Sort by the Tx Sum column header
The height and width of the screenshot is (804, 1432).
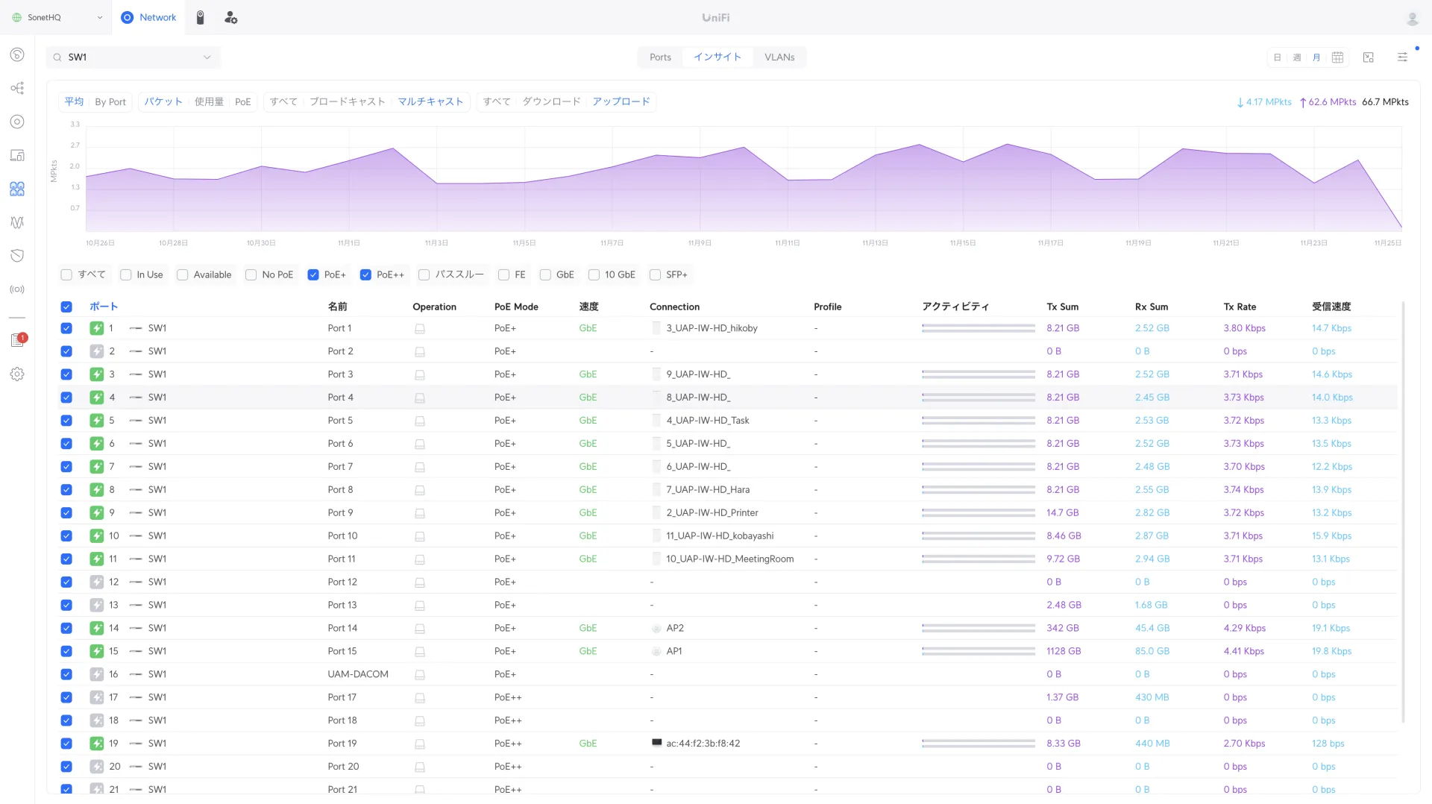[x=1062, y=307]
